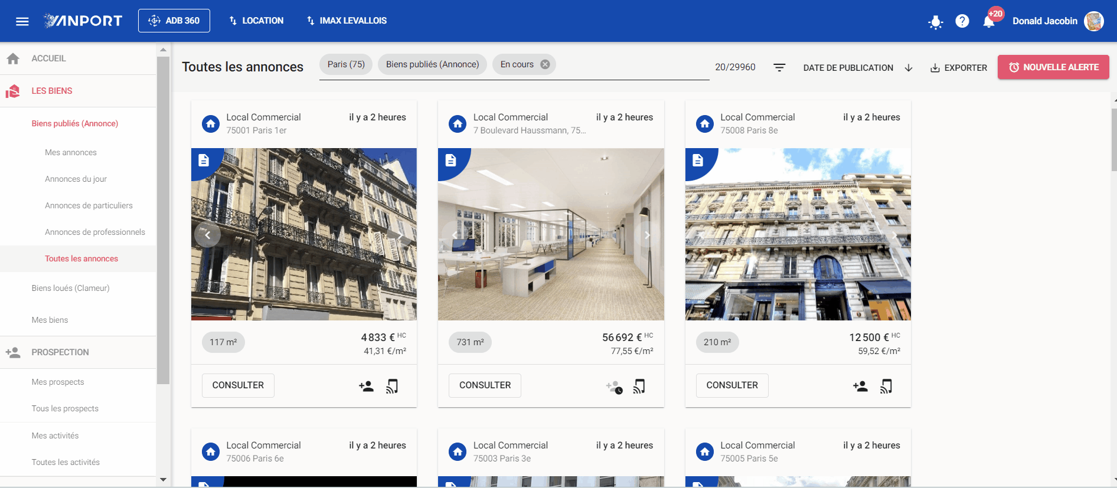1117x488 pixels.
Task: Open Donald Jacobin profile avatar
Action: 1094,21
